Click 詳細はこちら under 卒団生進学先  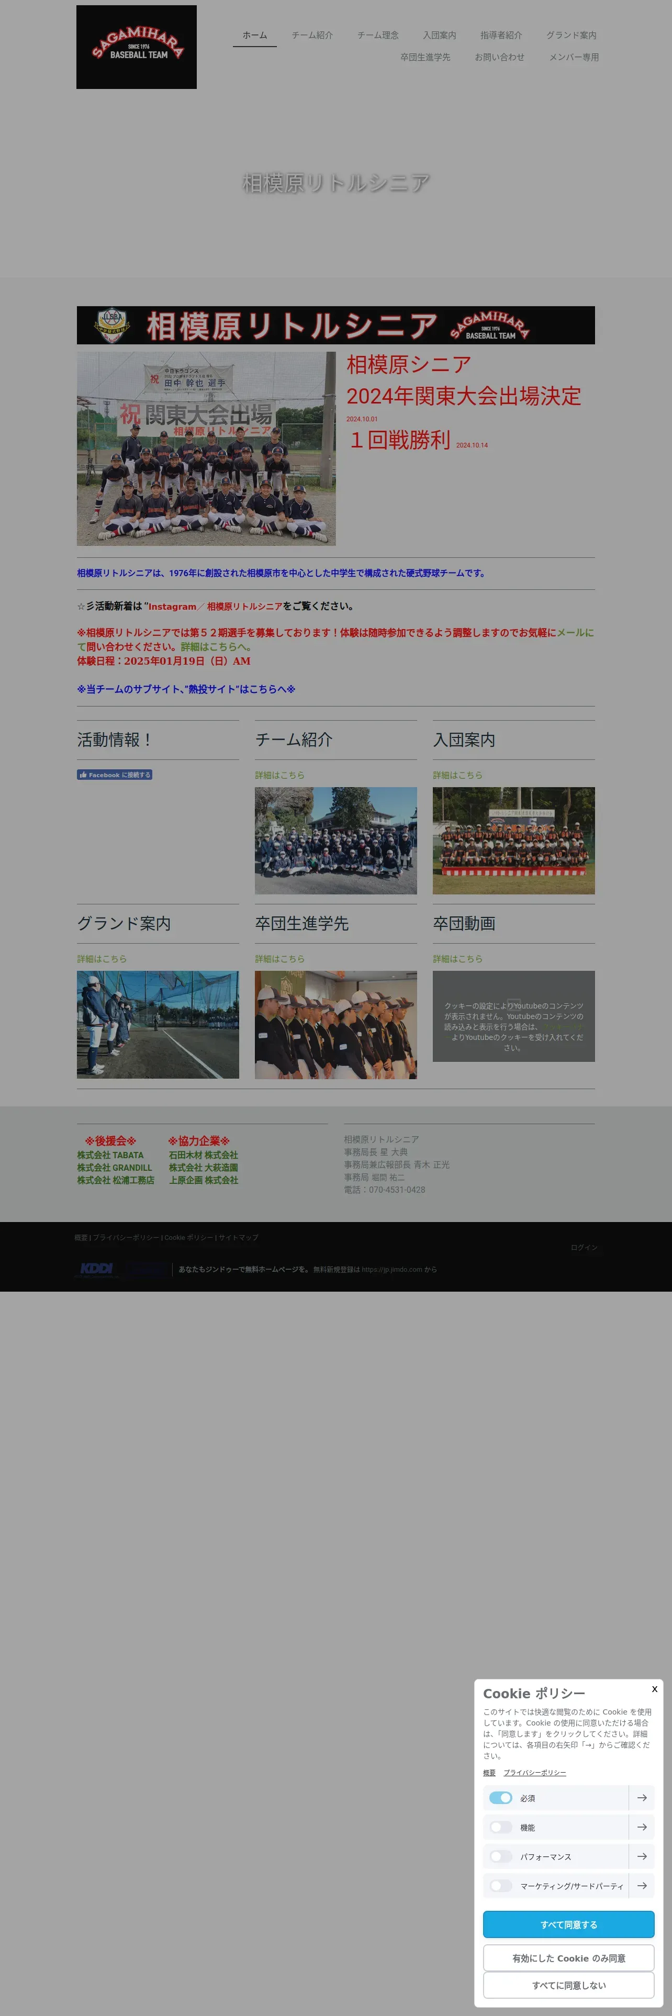[x=279, y=959]
